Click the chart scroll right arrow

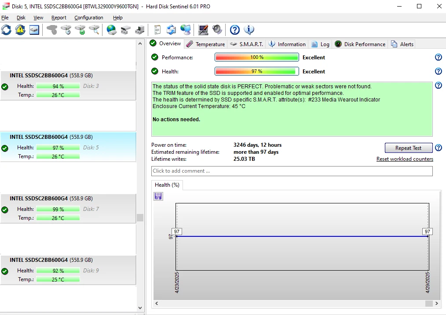click(x=437, y=303)
